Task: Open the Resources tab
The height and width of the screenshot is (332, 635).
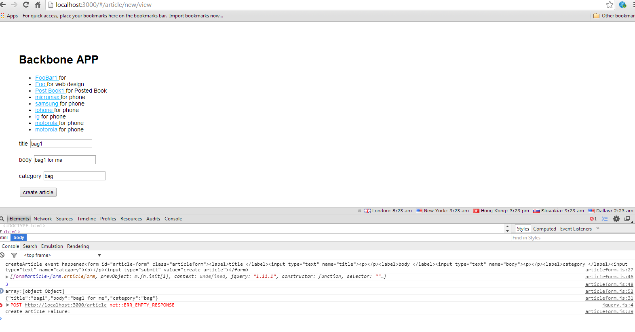Action: [131, 219]
